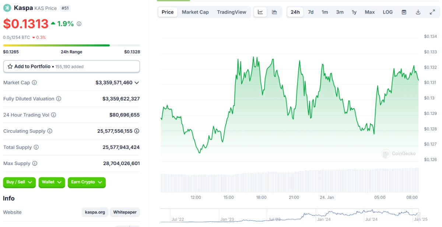
Task: Select the Market Cap chart tab
Action: pos(195,12)
